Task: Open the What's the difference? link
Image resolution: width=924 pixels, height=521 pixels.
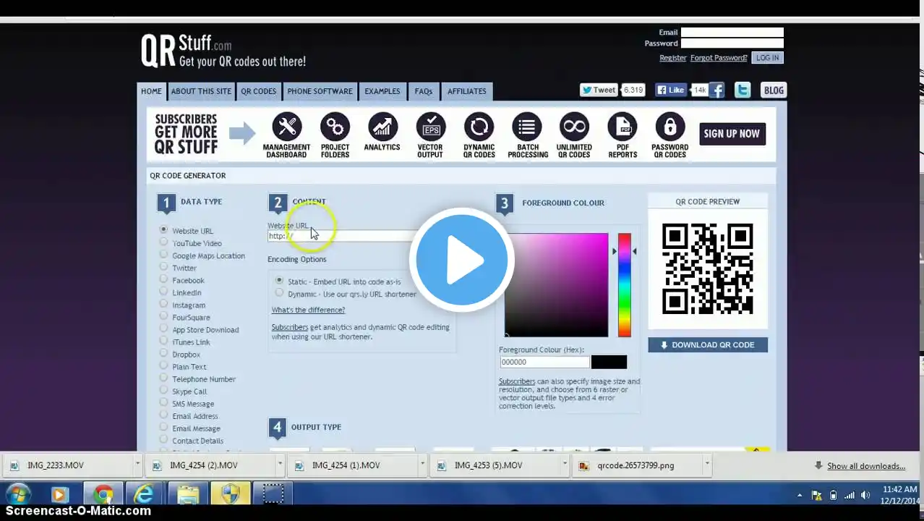Action: [308, 310]
